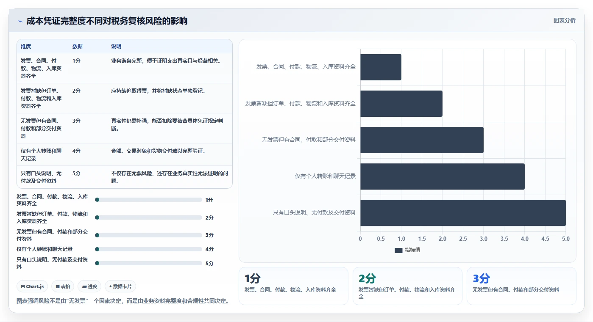The height and width of the screenshot is (322, 593).
Task: Click progress bar for the 2分 row
Action: [148, 217]
